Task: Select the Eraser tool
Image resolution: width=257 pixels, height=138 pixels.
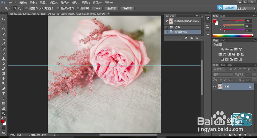Action: click(3, 69)
